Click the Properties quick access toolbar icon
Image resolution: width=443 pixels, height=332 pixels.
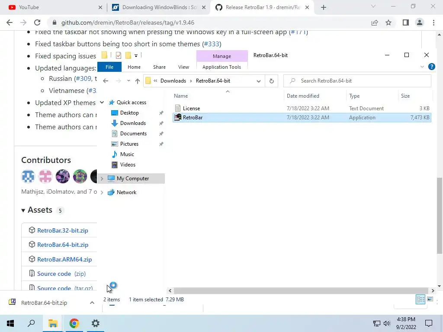tap(119, 55)
